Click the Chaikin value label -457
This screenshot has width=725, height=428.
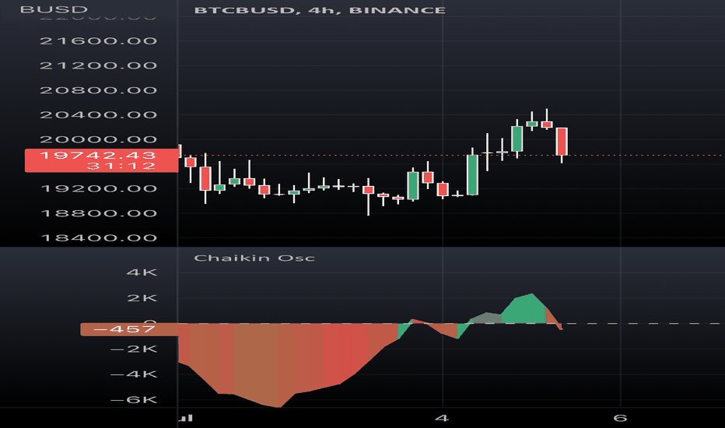(x=124, y=329)
